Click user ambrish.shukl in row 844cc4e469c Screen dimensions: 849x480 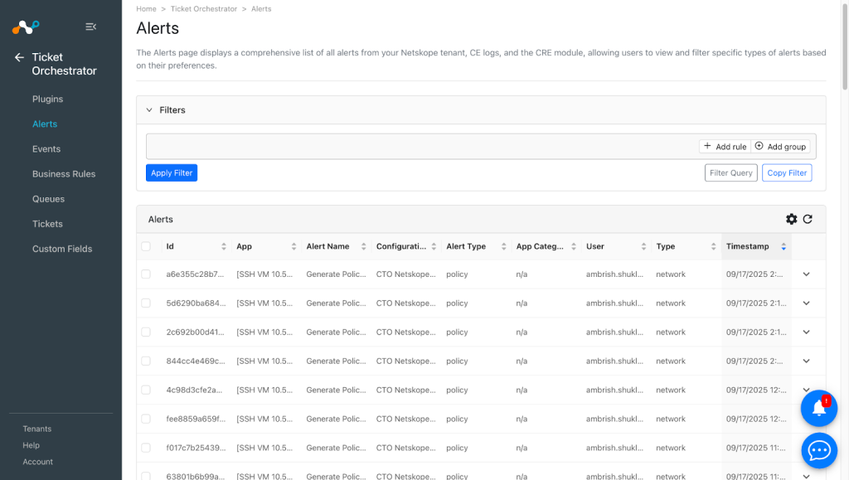(x=614, y=361)
